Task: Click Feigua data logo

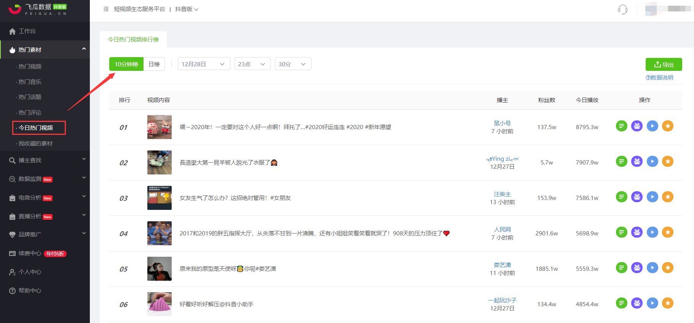Action: (x=37, y=9)
